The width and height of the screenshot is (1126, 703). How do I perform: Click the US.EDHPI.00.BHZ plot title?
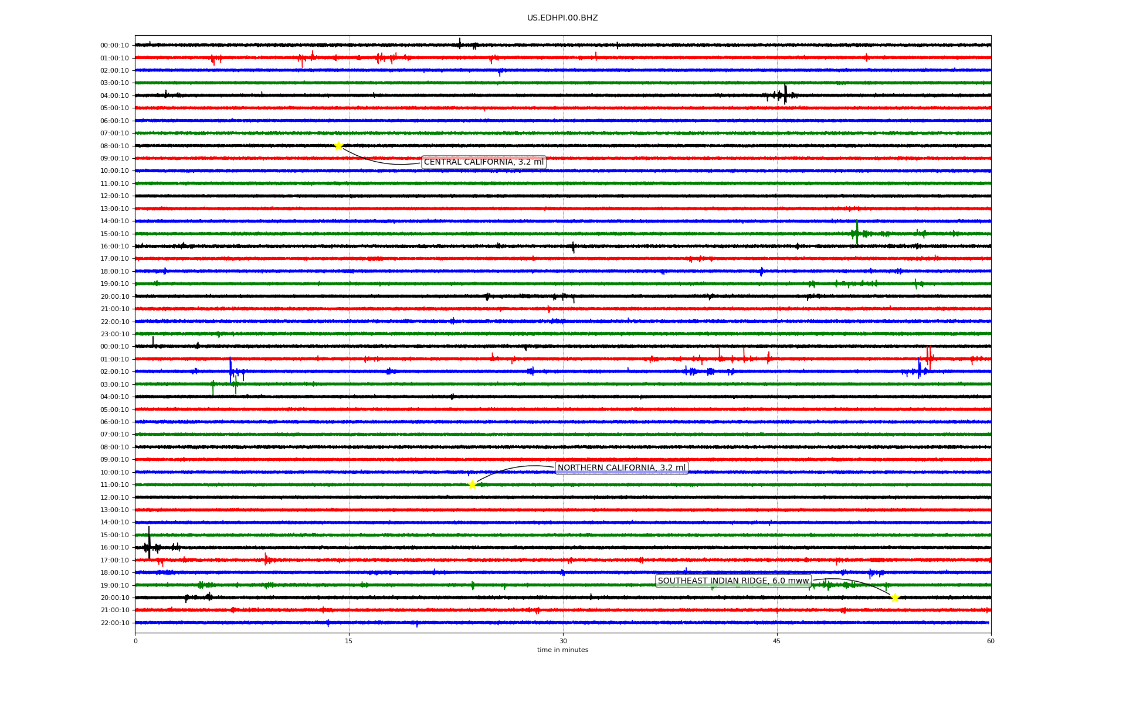click(x=562, y=18)
